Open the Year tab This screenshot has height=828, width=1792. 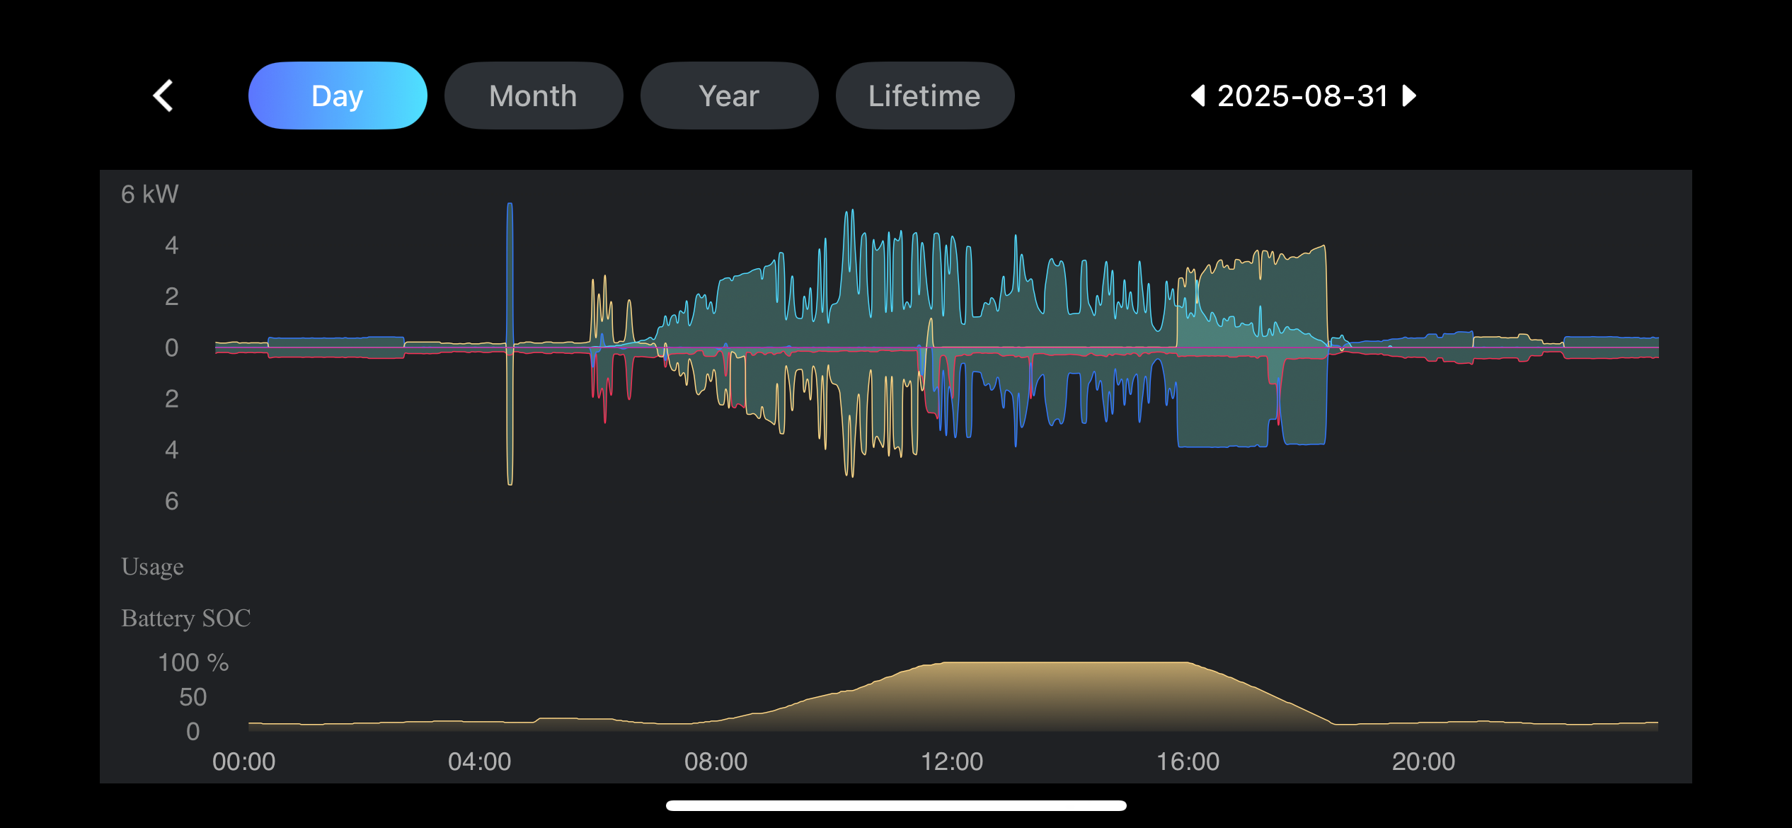coord(729,96)
